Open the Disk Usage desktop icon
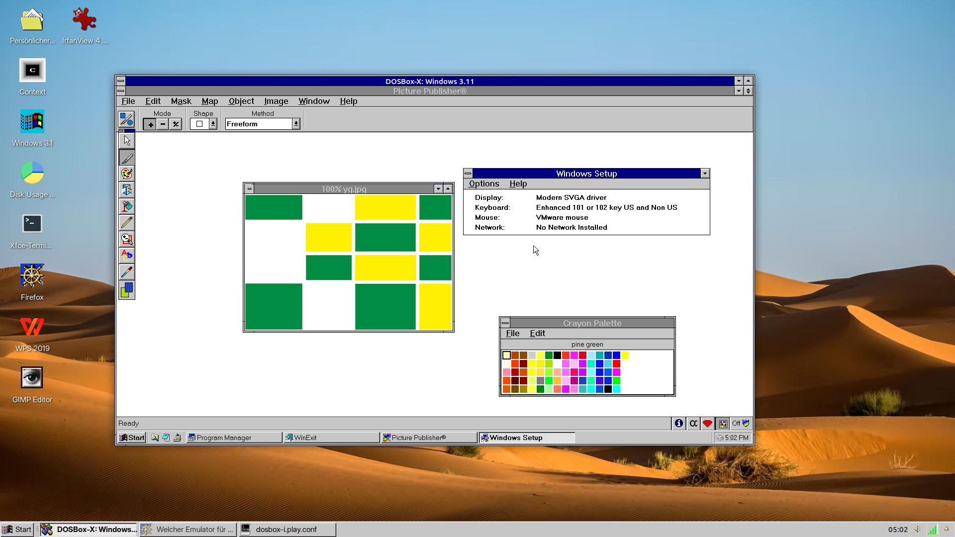The image size is (955, 537). click(x=32, y=179)
